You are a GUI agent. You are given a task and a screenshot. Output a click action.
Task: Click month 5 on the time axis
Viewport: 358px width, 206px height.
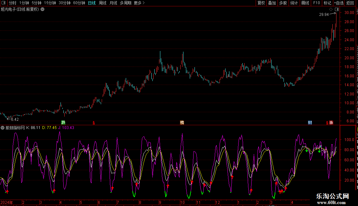tap(81, 203)
